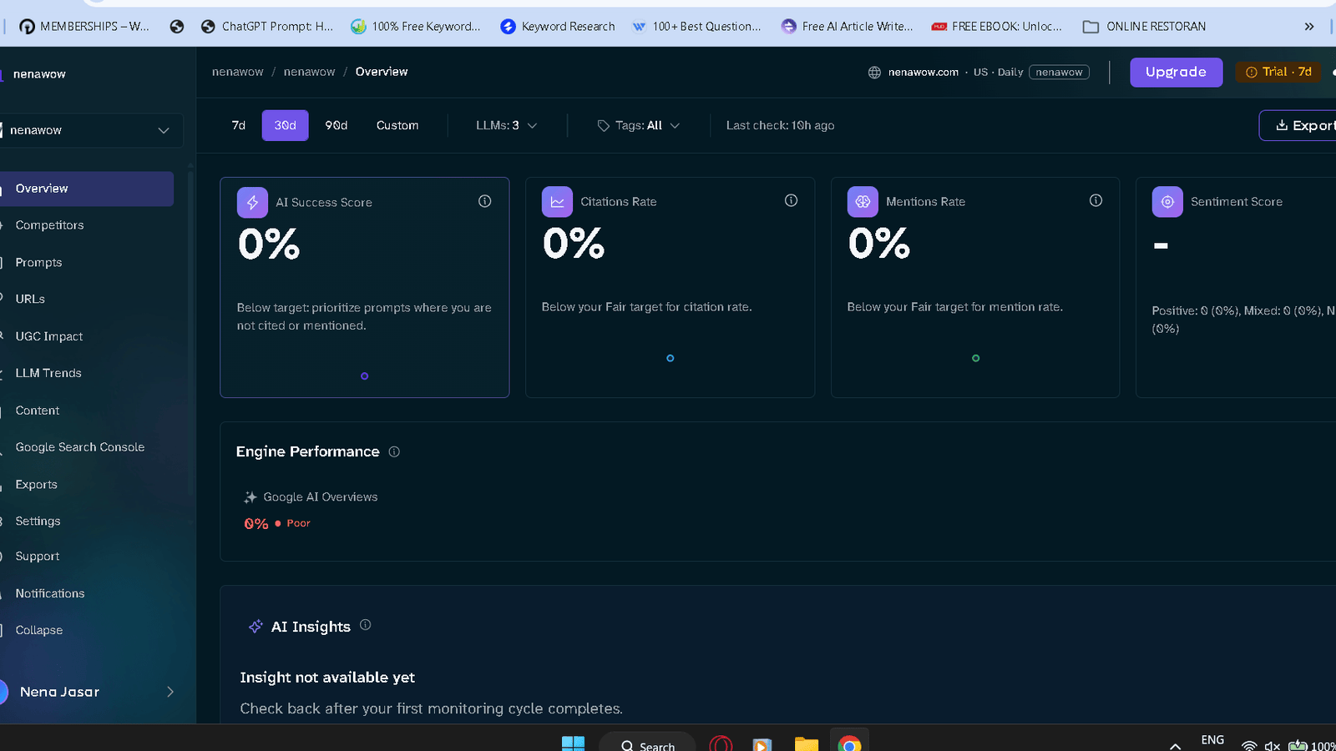Open File Explorer from the taskbar

click(806, 743)
